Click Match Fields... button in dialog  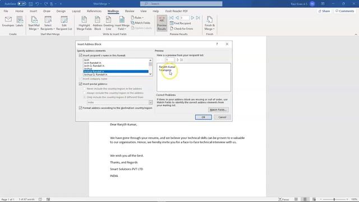tap(218, 110)
